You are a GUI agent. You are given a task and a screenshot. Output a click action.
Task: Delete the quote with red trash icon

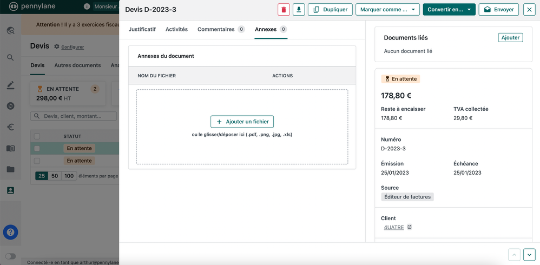(x=284, y=10)
